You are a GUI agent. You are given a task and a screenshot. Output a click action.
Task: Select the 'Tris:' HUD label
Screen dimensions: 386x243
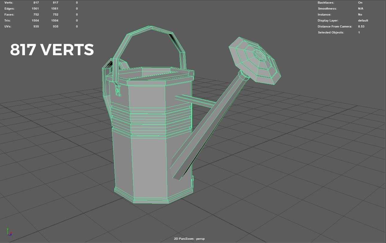[x=8, y=20]
